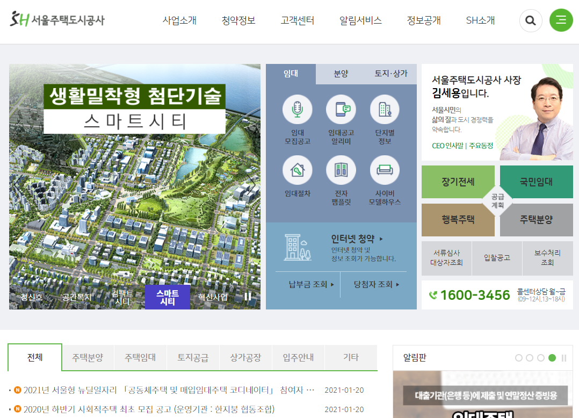Screen dimensions: 579x418
Task: Open the green hamburger menu button
Action: (x=561, y=20)
